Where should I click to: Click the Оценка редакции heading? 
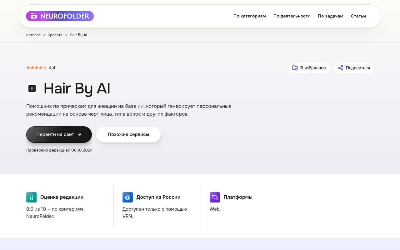62,197
